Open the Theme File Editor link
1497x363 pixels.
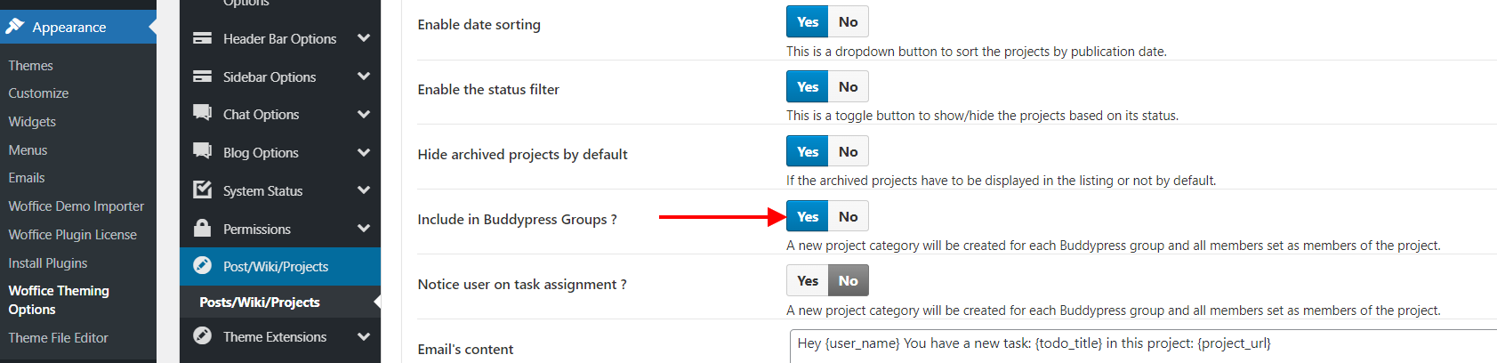coord(59,338)
